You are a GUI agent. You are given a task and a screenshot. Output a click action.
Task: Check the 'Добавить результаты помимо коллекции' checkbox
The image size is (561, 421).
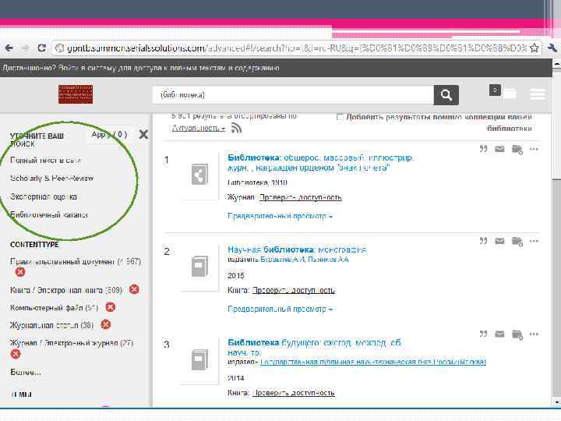(x=340, y=117)
